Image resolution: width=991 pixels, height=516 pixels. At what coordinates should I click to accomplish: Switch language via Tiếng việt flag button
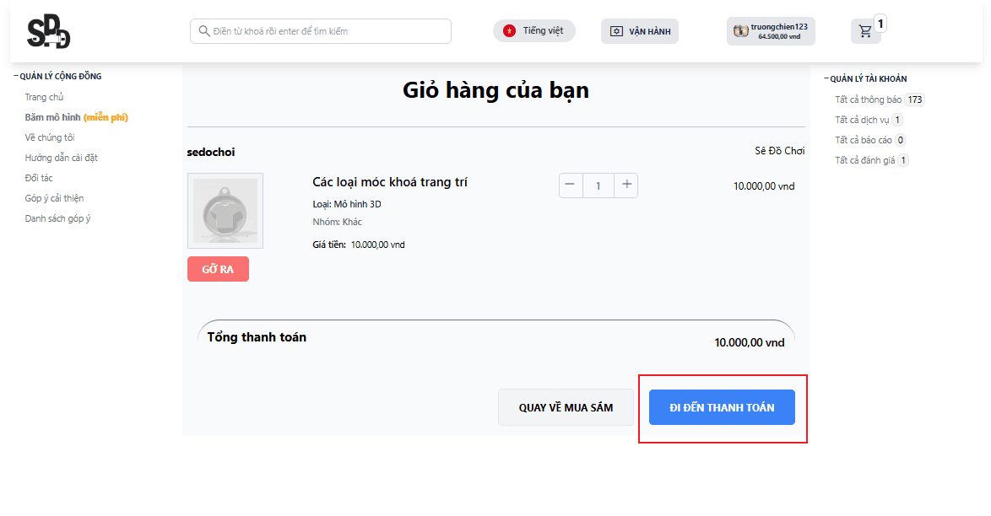(533, 31)
